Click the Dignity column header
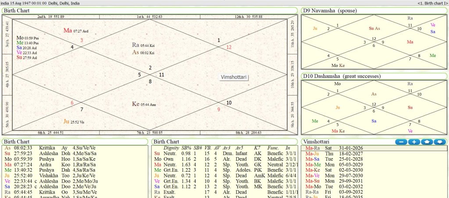449x198 pixels. coord(171,148)
